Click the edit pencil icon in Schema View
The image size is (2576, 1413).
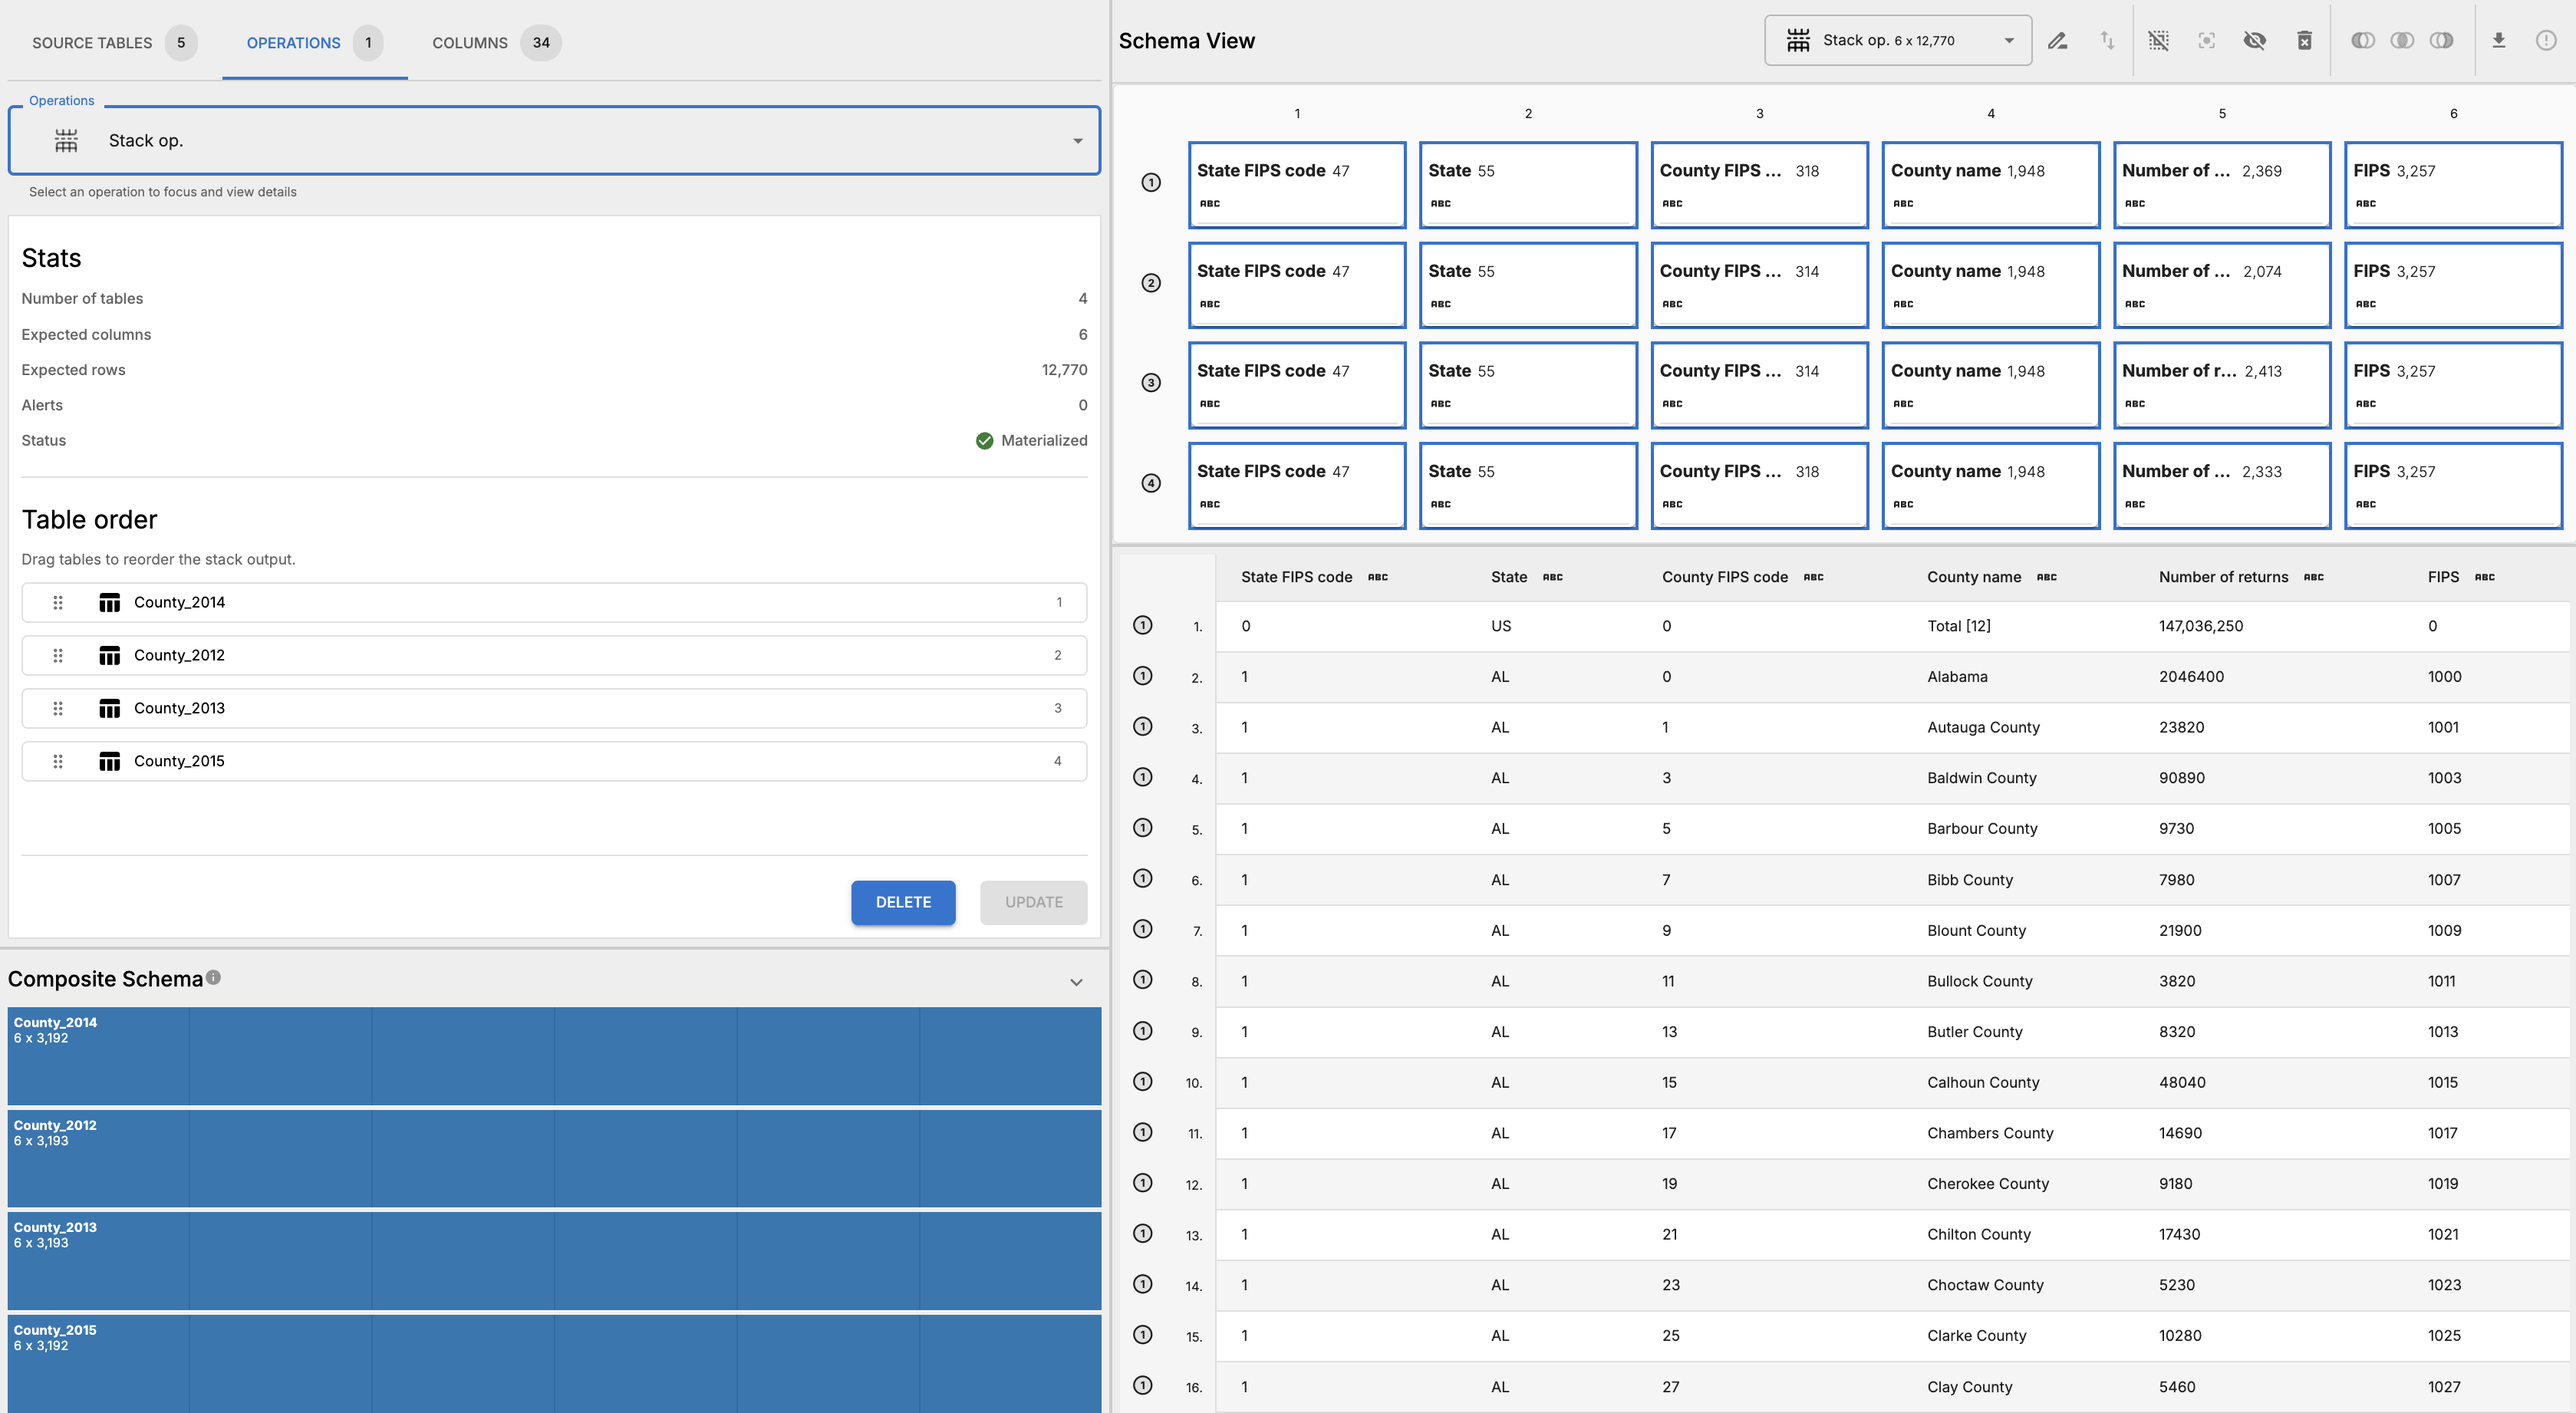coord(2057,41)
